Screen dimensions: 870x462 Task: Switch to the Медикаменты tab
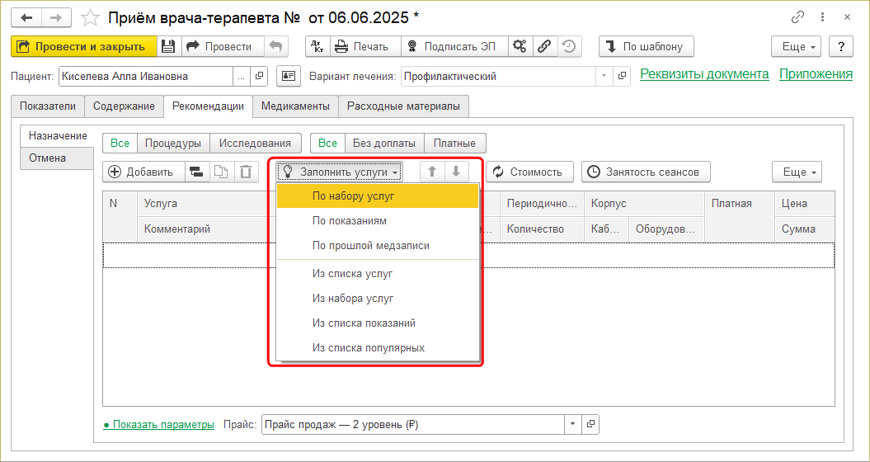pyautogui.click(x=296, y=106)
